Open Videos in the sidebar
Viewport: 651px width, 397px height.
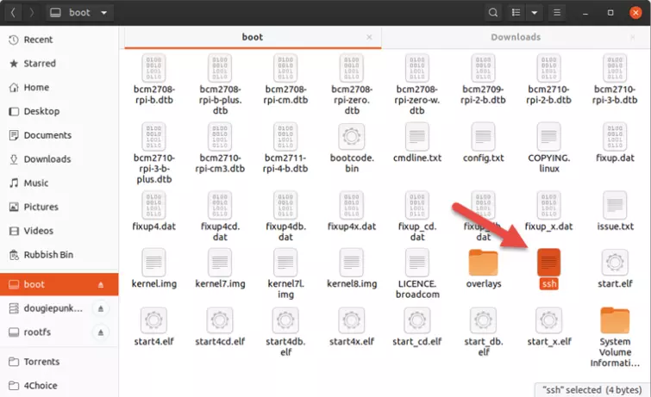pos(59,231)
